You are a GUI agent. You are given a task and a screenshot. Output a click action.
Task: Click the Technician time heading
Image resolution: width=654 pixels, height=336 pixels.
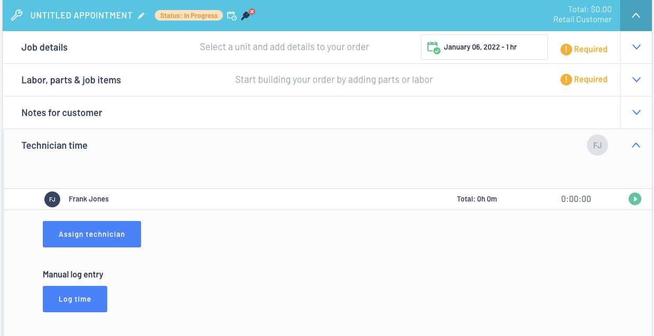(54, 146)
